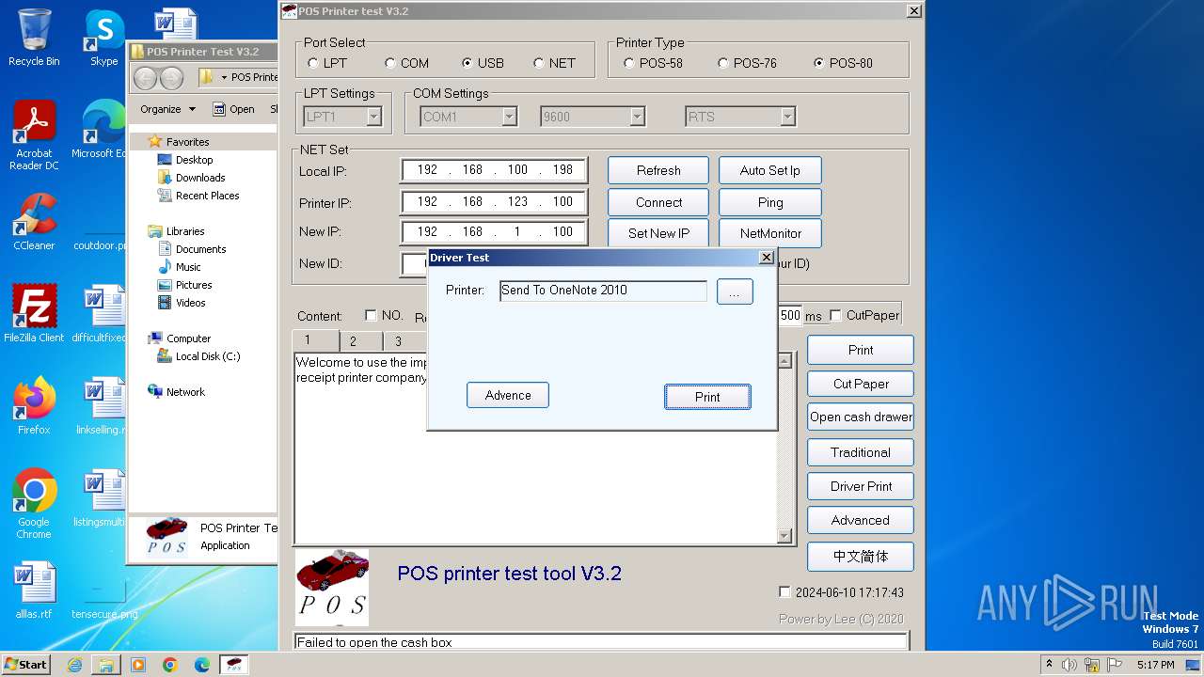Viewport: 1204px width, 677px height.
Task: Click the Refresh button
Action: 658,170
